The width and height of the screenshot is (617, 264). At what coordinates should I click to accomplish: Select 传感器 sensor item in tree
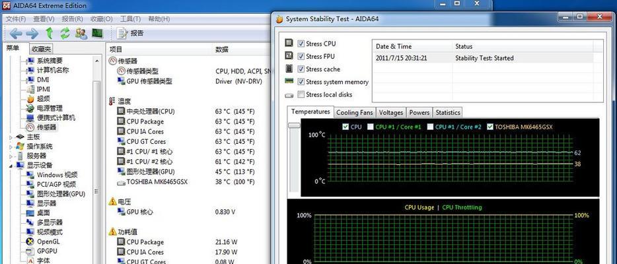tap(46, 127)
